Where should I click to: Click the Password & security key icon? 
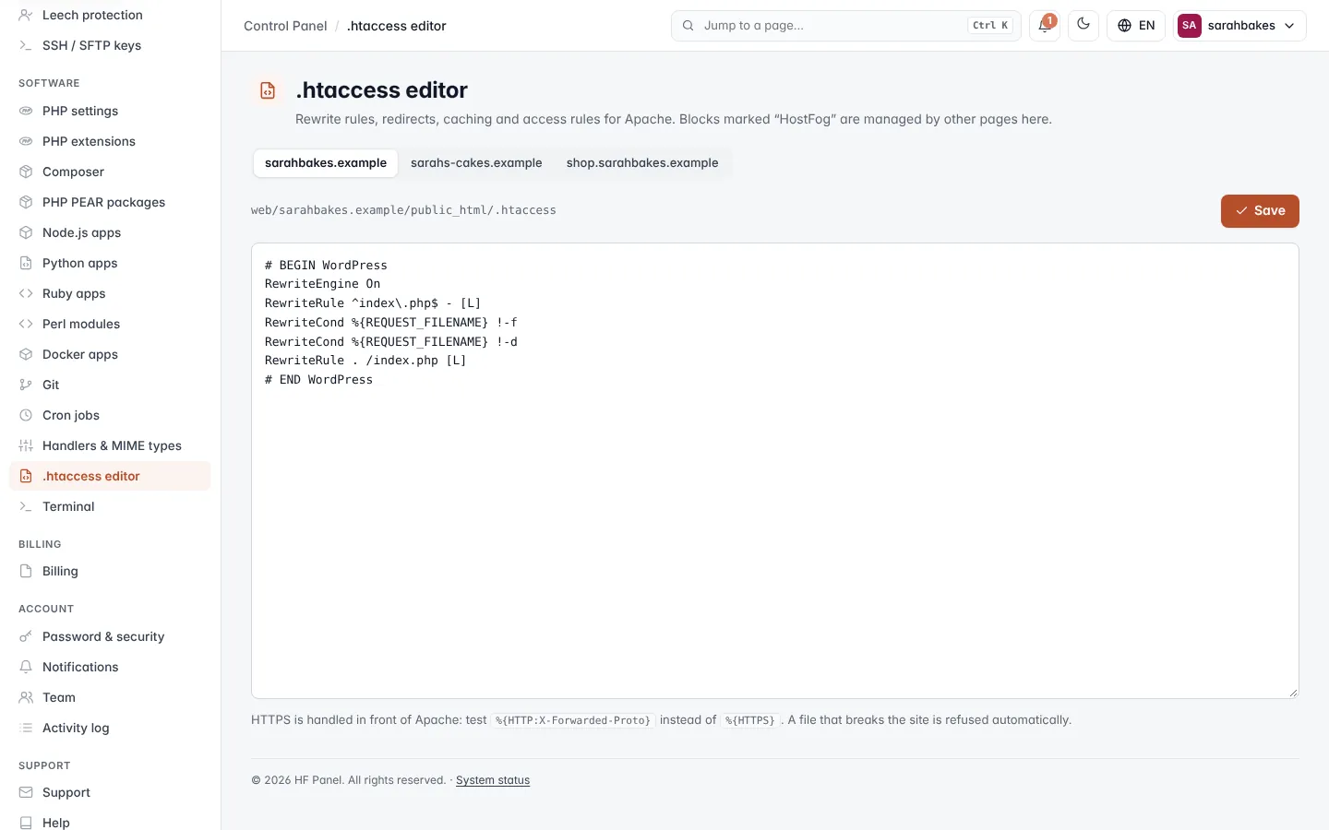coord(26,636)
